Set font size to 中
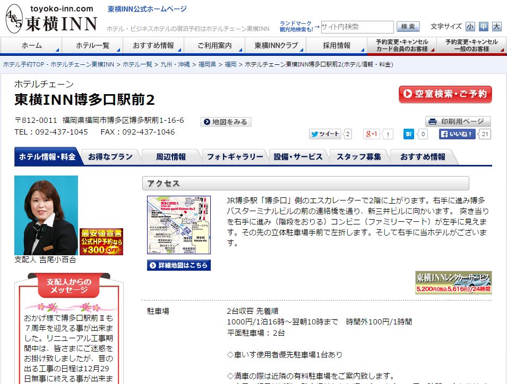This screenshot has width=507, height=384. [x=483, y=27]
